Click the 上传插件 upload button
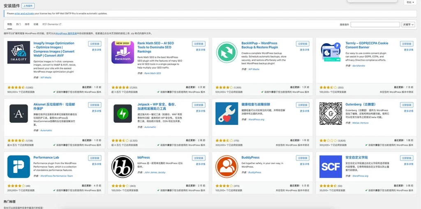This screenshot has width=421, height=209. pyautogui.click(x=28, y=6)
